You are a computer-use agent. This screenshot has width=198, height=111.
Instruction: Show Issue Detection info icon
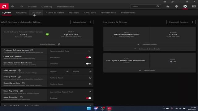pos(21,97)
